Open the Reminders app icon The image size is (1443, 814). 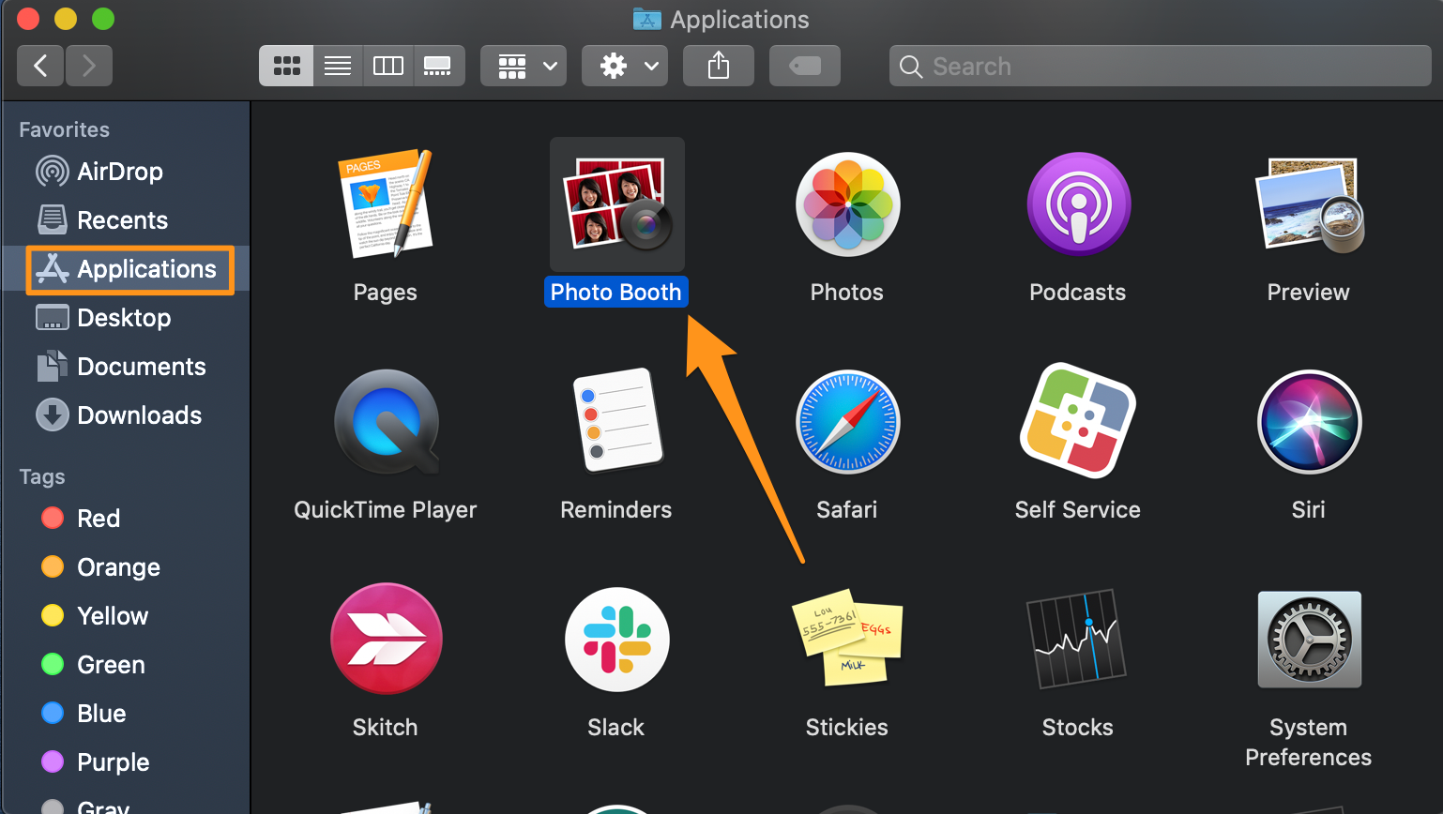point(616,420)
